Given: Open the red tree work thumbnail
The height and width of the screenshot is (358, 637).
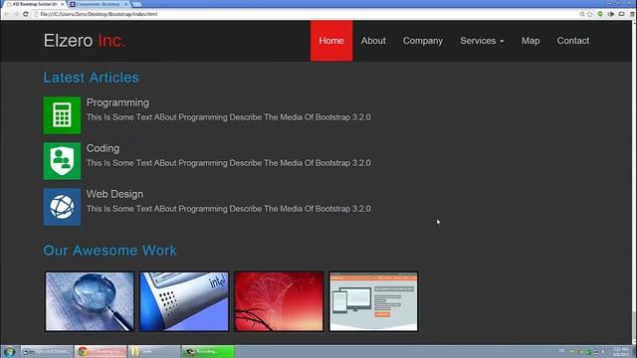Looking at the screenshot, I should [x=279, y=301].
